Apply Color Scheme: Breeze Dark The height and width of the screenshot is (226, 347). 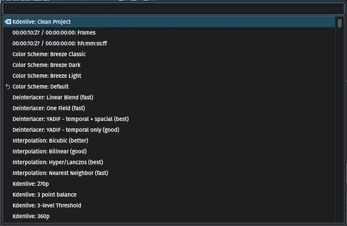pyautogui.click(x=169, y=65)
